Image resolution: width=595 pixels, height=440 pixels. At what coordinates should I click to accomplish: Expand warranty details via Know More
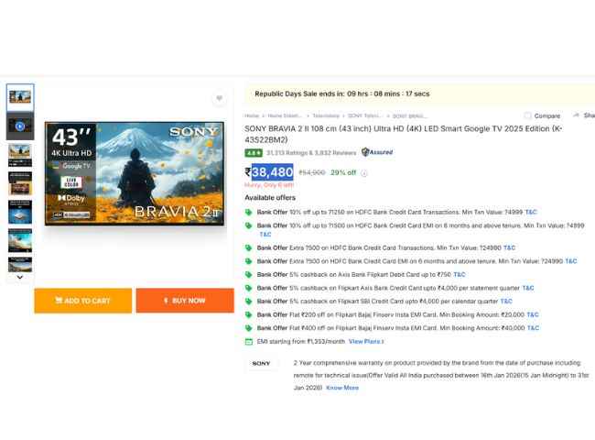pyautogui.click(x=342, y=388)
